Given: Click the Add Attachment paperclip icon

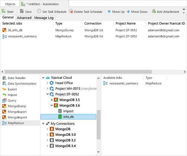Looking at the screenshot, I should tap(154, 11).
